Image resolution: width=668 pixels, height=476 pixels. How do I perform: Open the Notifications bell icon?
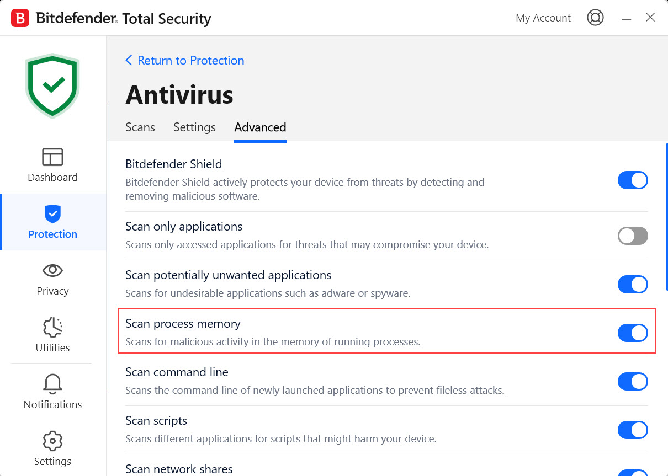pyautogui.click(x=52, y=384)
